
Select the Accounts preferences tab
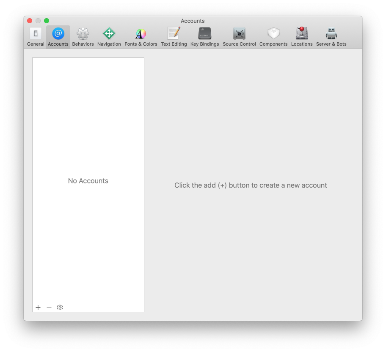58,37
